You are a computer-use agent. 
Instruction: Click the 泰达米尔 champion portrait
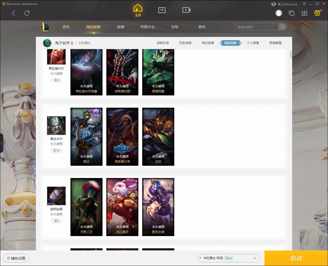(56, 125)
